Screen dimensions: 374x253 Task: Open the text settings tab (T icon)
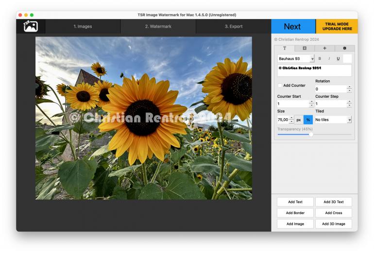(x=285, y=48)
